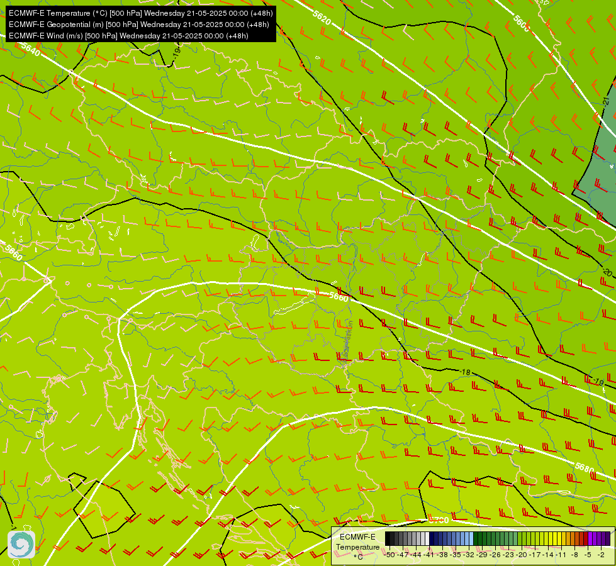Image resolution: width=616 pixels, height=566 pixels.
Task: Click the dark navy swatch above -41
Action: pos(432,539)
